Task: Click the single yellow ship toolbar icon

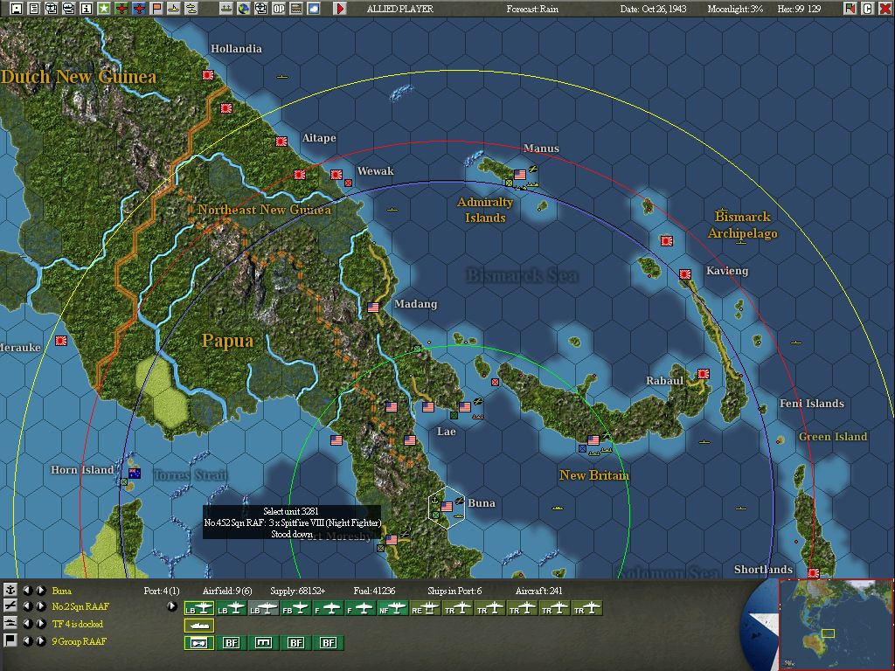Action: point(174,9)
